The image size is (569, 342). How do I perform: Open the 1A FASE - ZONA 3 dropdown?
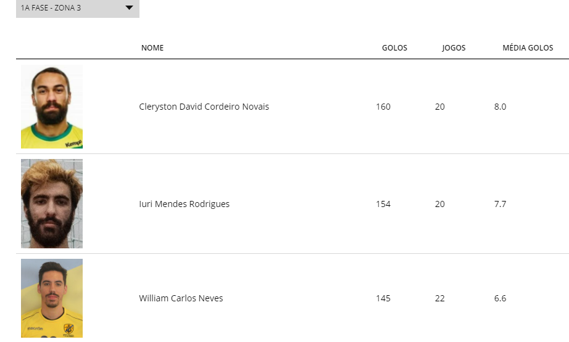(78, 8)
